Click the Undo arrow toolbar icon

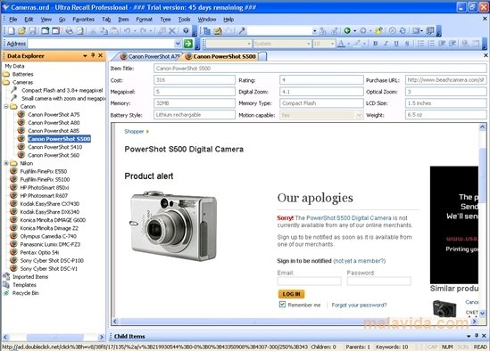127,30
